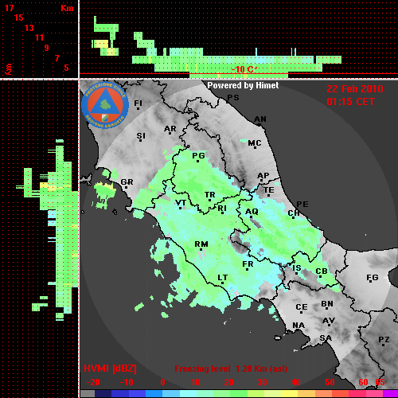Click the '65' value on the dBZ scale
Image resolution: width=398 pixels, height=398 pixels.
[x=380, y=382]
